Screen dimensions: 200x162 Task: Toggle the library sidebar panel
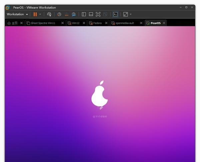tap(84, 14)
